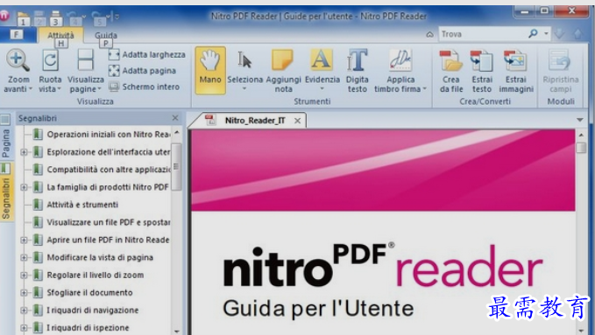Image resolution: width=595 pixels, height=335 pixels.
Task: Open the Ruota vista dropdown arrow
Action: 59,89
